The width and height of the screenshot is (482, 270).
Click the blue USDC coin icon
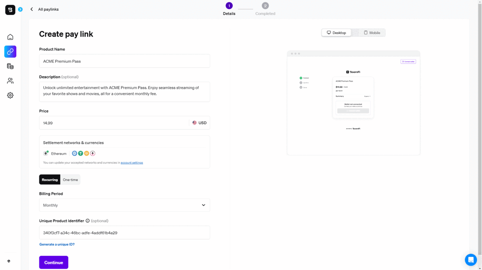[74, 153]
